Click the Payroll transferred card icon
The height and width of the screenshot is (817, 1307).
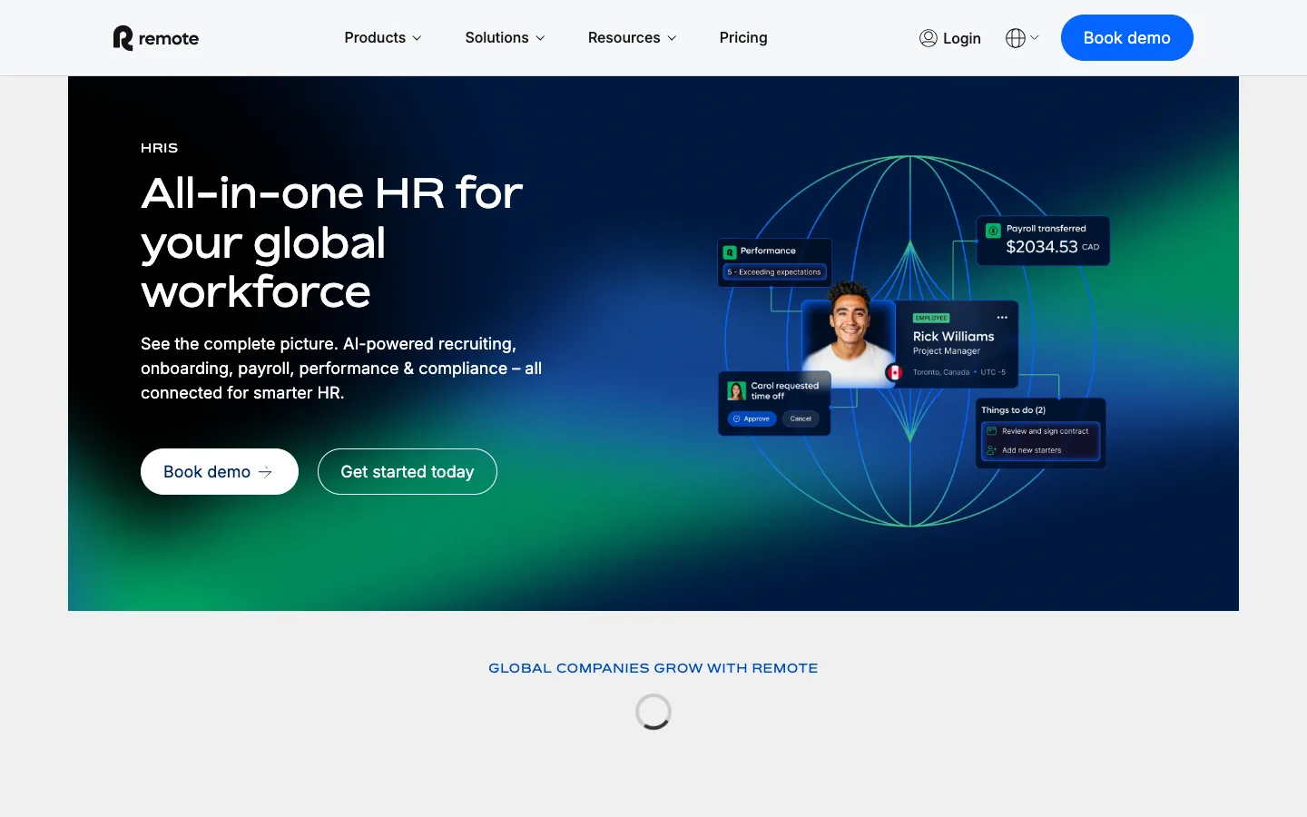pos(993,230)
